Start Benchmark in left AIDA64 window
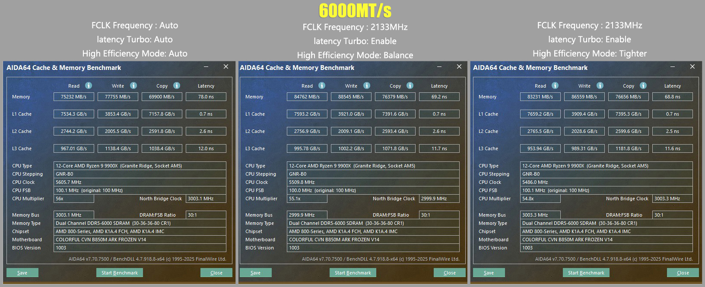This screenshot has height=287, width=705. tap(120, 273)
